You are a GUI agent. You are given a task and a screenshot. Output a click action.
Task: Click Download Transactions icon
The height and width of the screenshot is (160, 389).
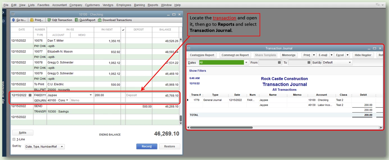pyautogui.click(x=100, y=20)
